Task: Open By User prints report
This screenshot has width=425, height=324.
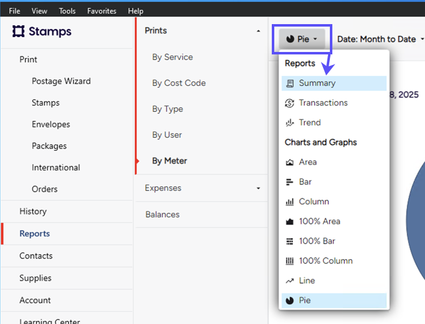Action: point(167,135)
